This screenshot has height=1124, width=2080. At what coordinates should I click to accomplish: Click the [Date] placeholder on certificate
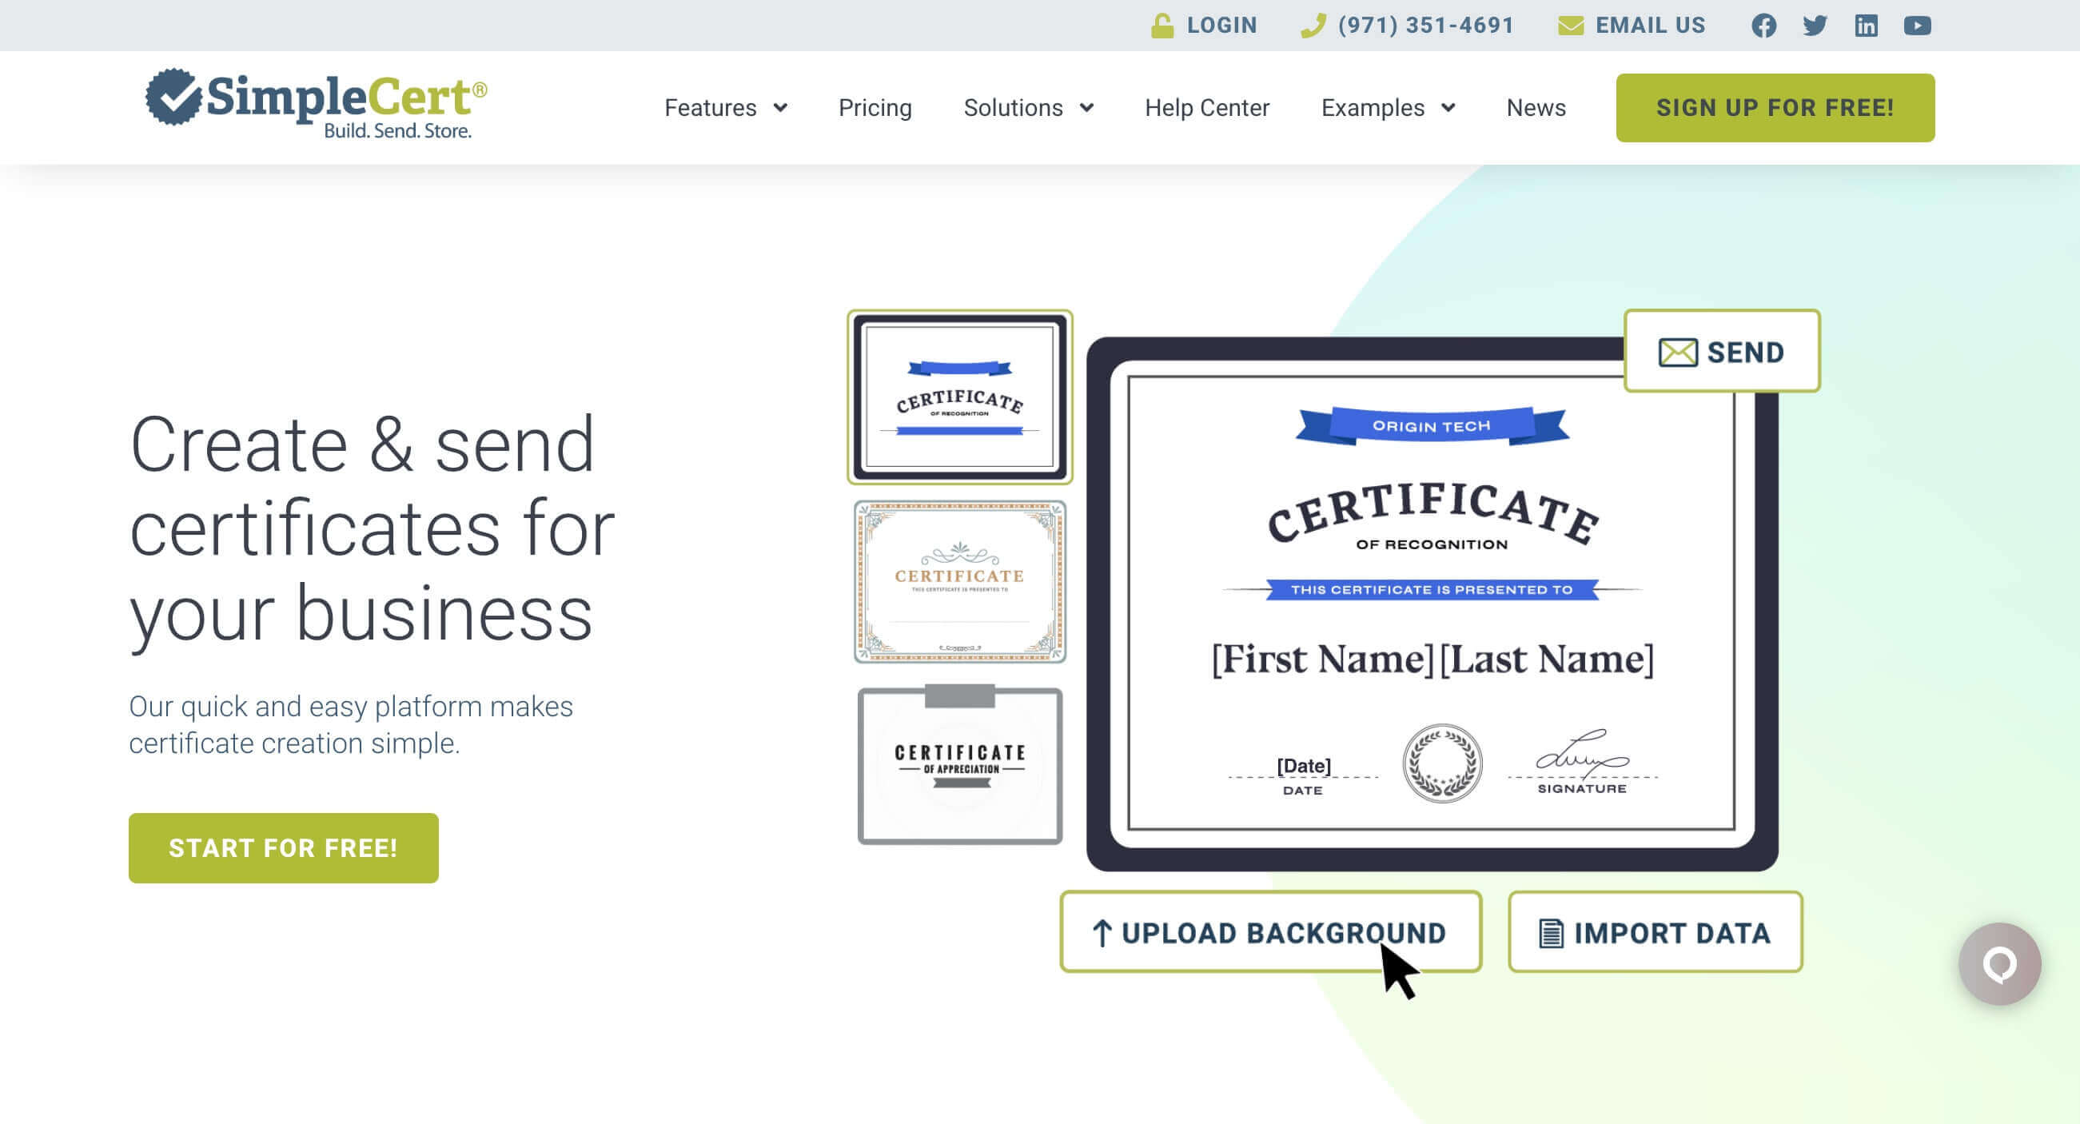click(x=1303, y=765)
